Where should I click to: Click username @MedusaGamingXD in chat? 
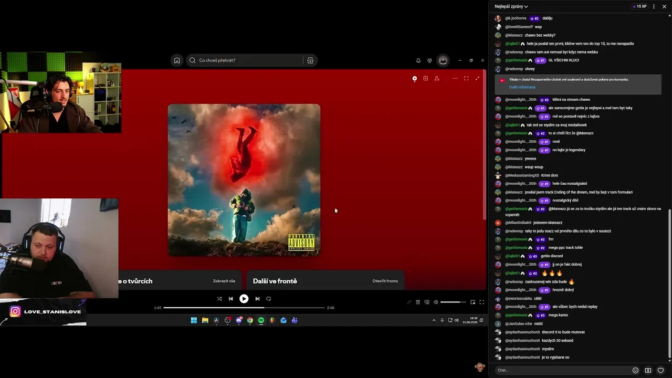(522, 175)
